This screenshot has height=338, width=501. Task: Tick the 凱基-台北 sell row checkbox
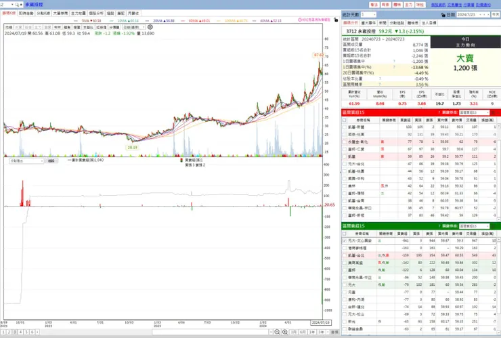coord(345,255)
